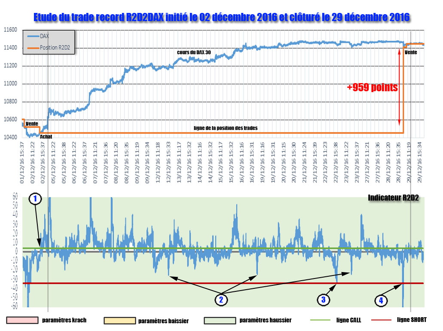443x331 pixels.
Task: Click the '+959 points' gain annotation
Action: coord(372,87)
